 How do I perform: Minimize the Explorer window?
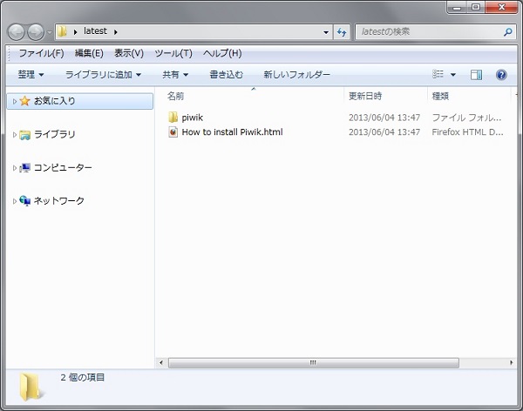457,7
